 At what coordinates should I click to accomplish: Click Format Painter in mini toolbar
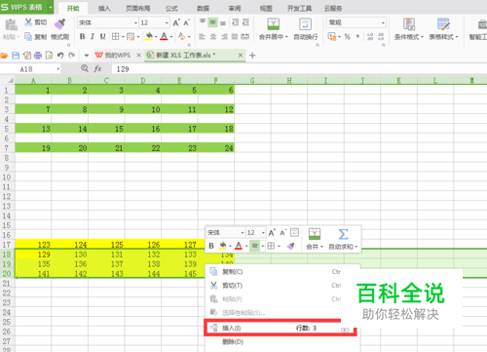[x=291, y=246]
